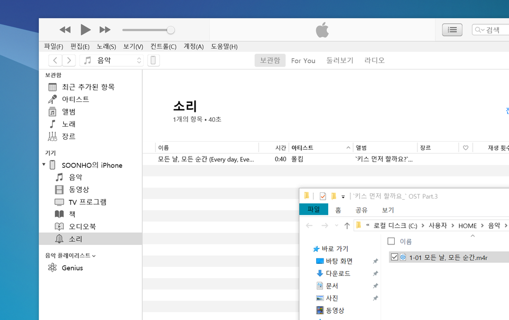The height and width of the screenshot is (320, 509).
Task: Click the rewind previous track button
Action: (x=65, y=30)
